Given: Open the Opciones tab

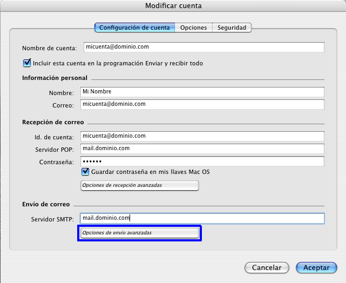Looking at the screenshot, I should point(193,28).
